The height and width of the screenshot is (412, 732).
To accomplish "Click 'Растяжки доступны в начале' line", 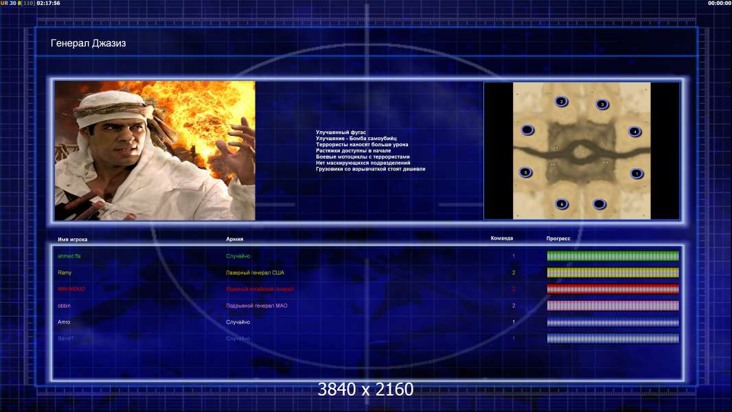I will [x=354, y=150].
